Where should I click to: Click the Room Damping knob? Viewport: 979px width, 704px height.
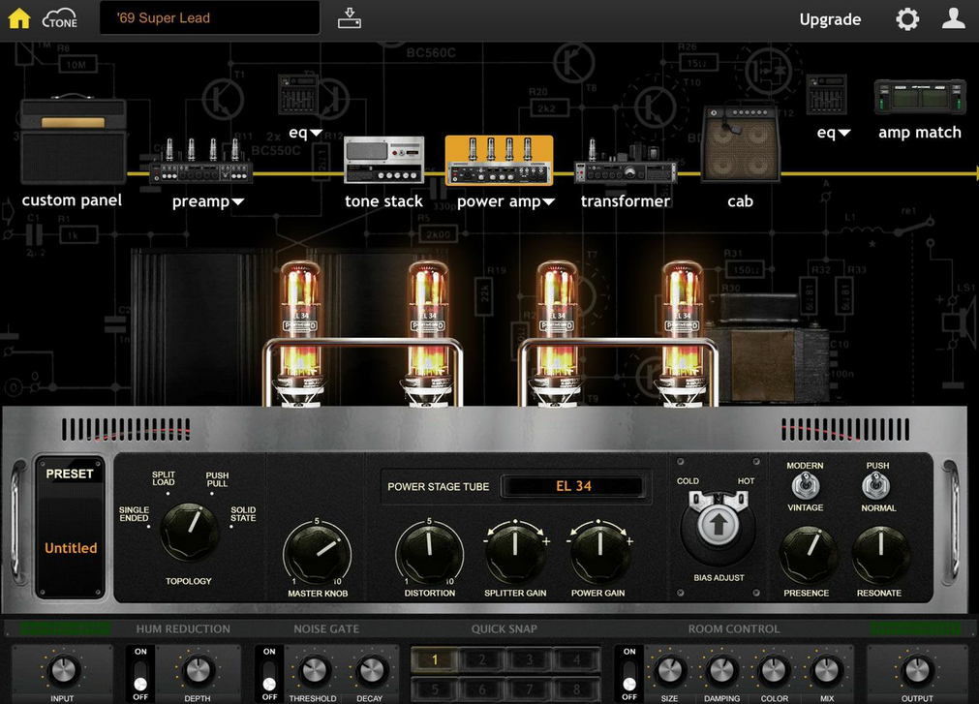[721, 670]
